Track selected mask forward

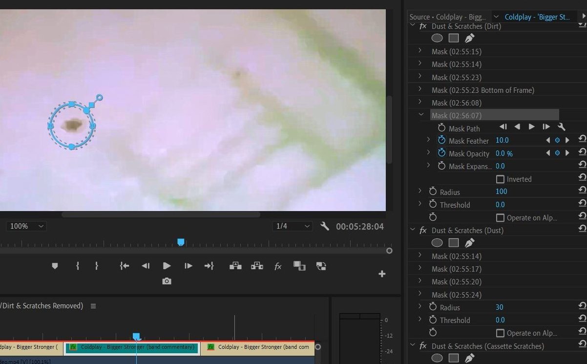pos(532,127)
